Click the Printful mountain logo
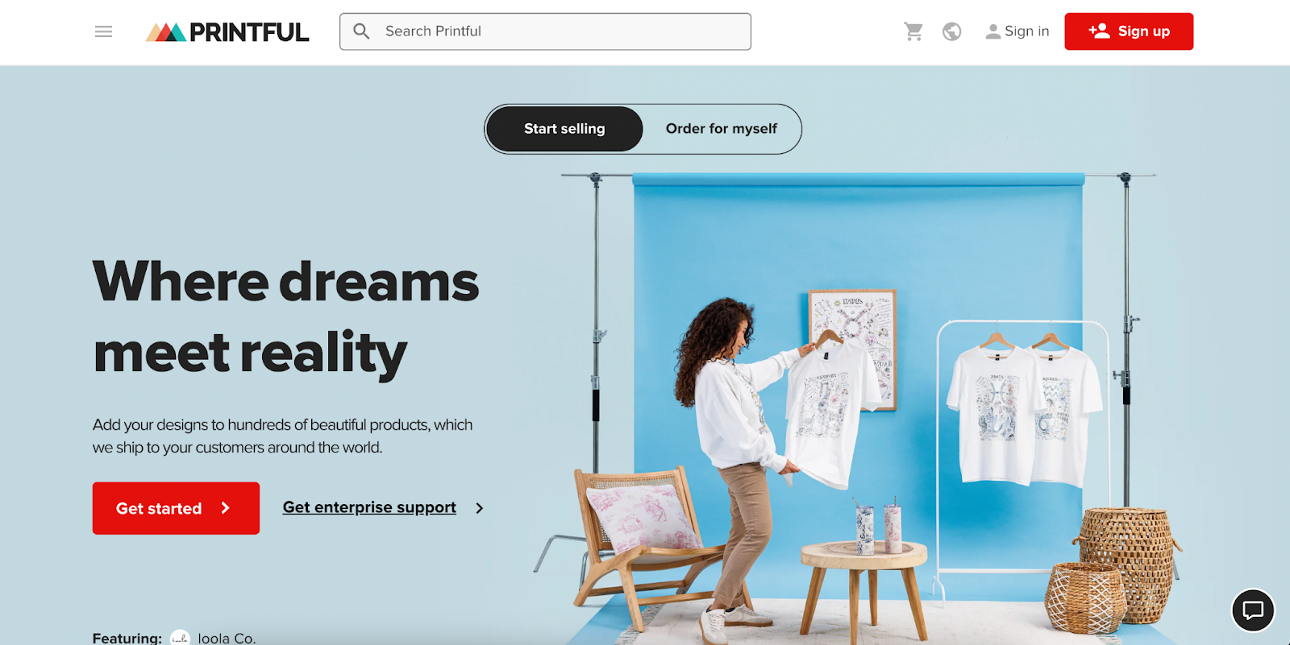1290x645 pixels. (x=166, y=32)
